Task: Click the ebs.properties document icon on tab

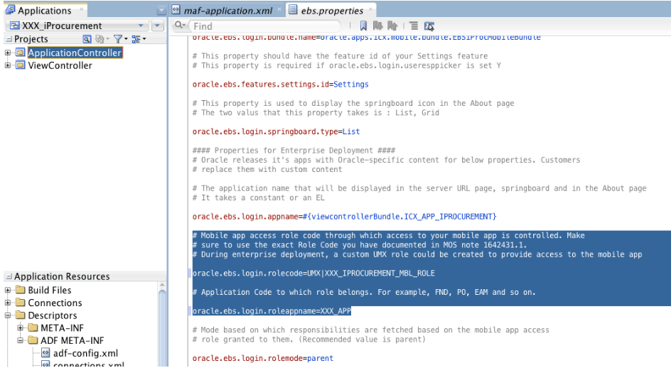Action: [293, 9]
